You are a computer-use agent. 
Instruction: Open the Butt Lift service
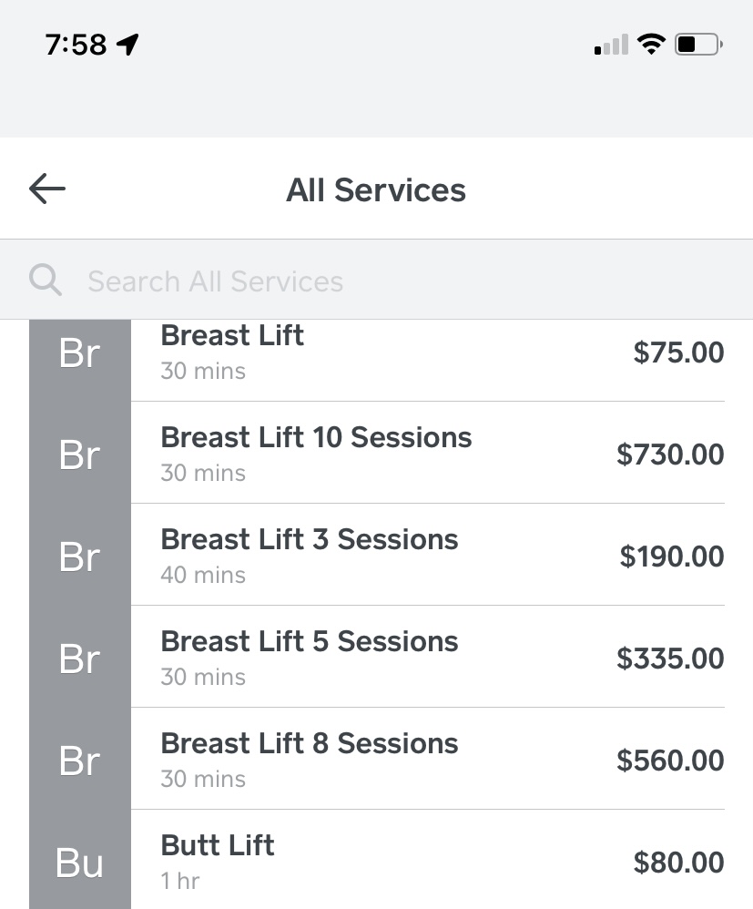point(428,860)
